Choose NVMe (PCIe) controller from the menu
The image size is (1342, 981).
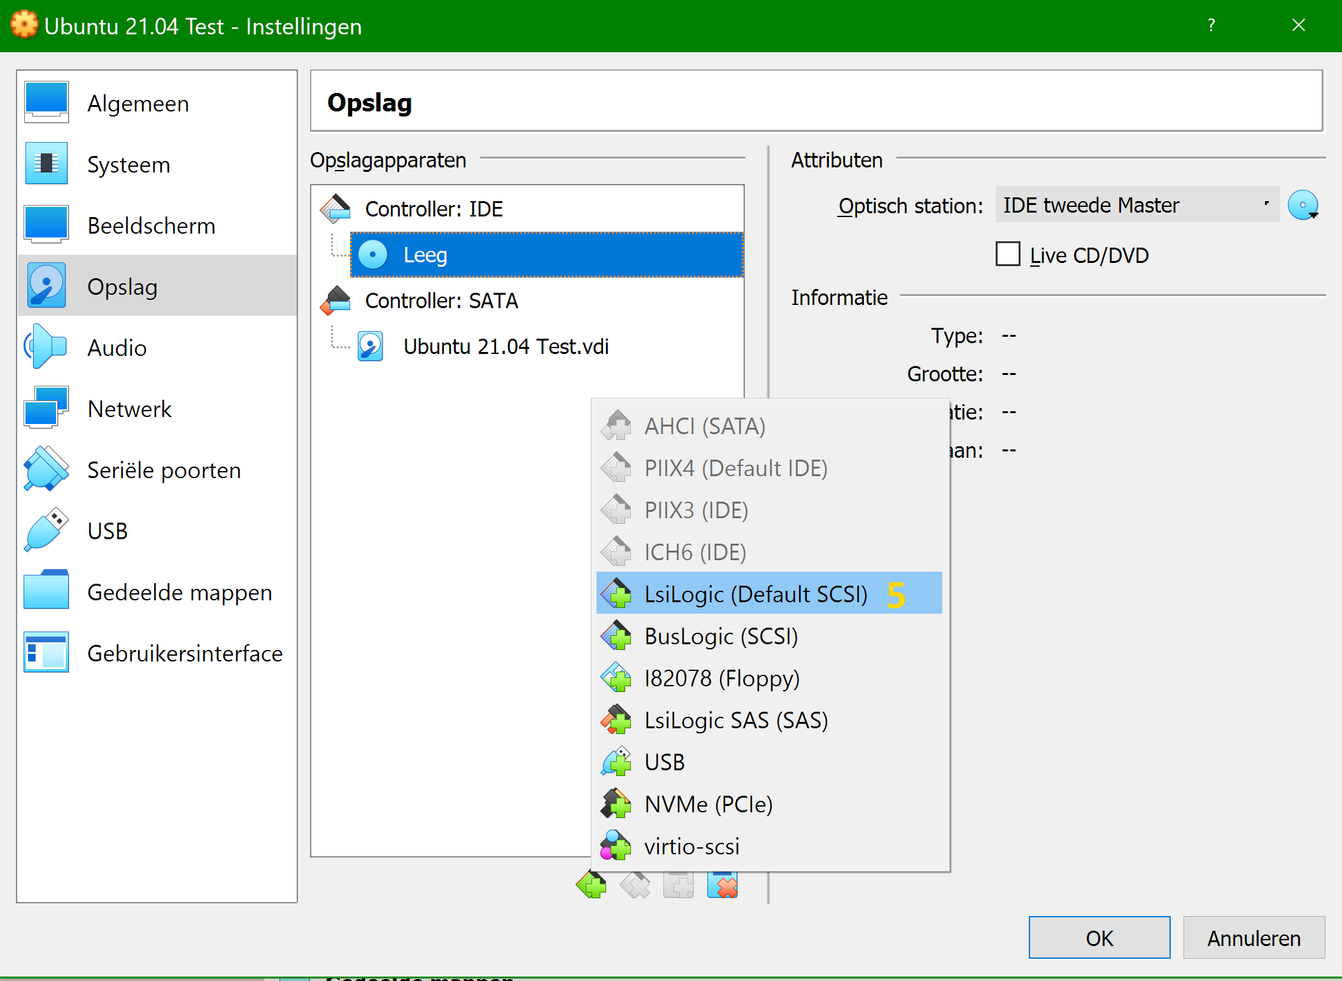click(x=708, y=805)
